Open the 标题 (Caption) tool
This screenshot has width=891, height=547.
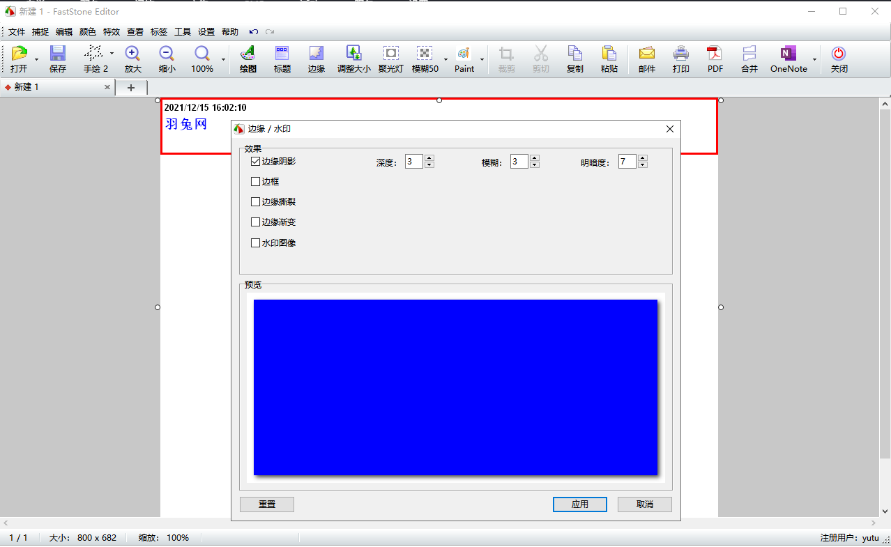[282, 60]
